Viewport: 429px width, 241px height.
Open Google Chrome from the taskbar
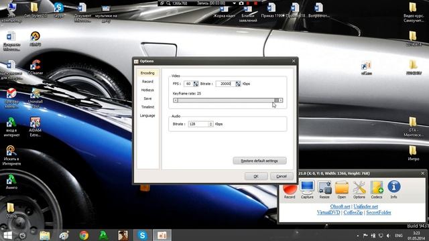(84, 235)
